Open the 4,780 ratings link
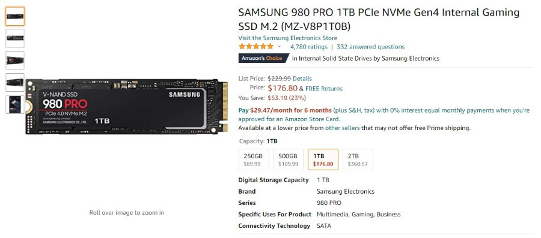This screenshot has height=238, width=541. [309, 47]
